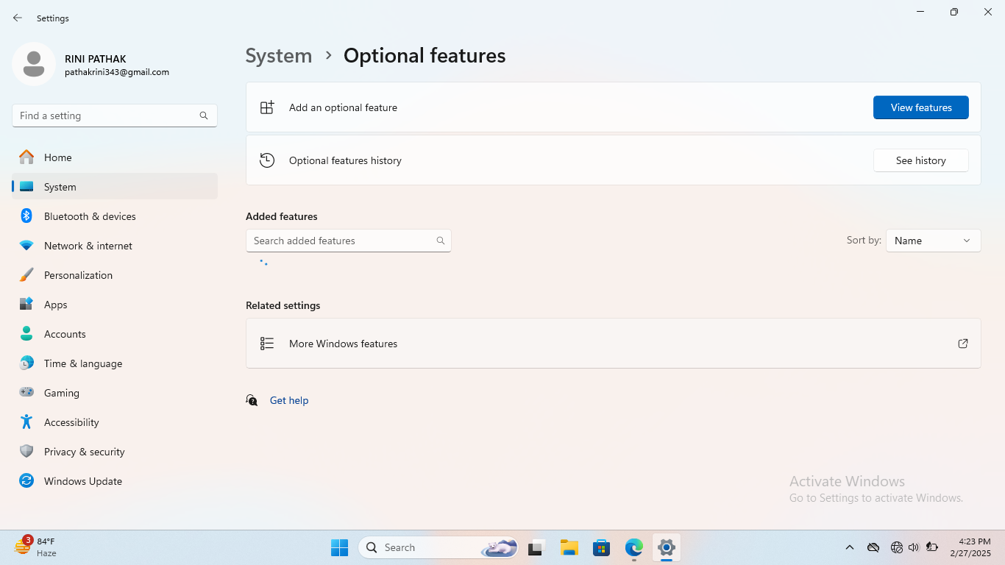Image resolution: width=1005 pixels, height=565 pixels.
Task: Click the View features button
Action: pos(920,107)
